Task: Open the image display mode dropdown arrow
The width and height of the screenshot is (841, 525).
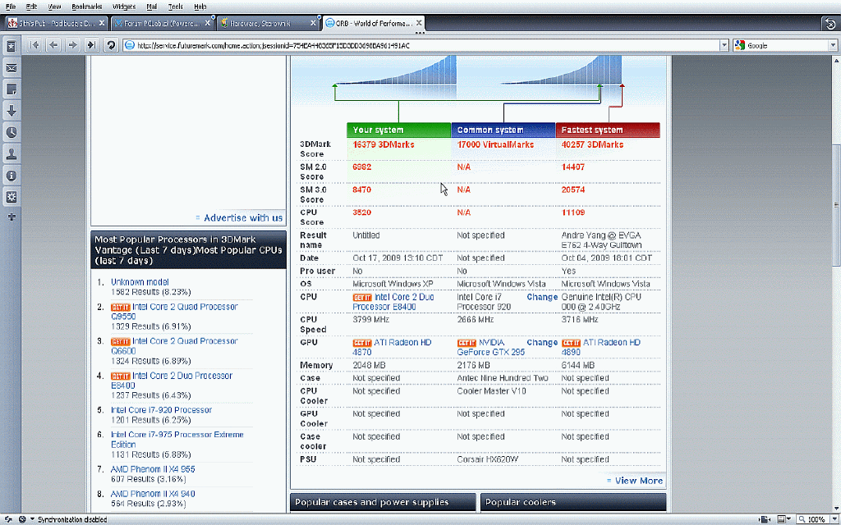Action: coord(789,519)
